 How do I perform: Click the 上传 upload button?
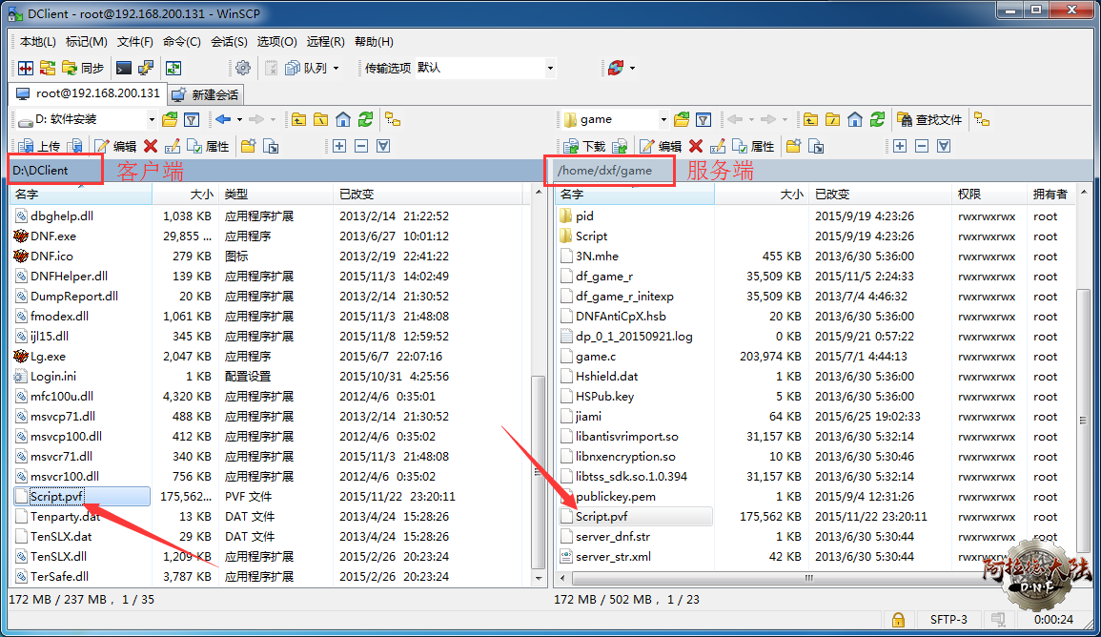tap(39, 146)
